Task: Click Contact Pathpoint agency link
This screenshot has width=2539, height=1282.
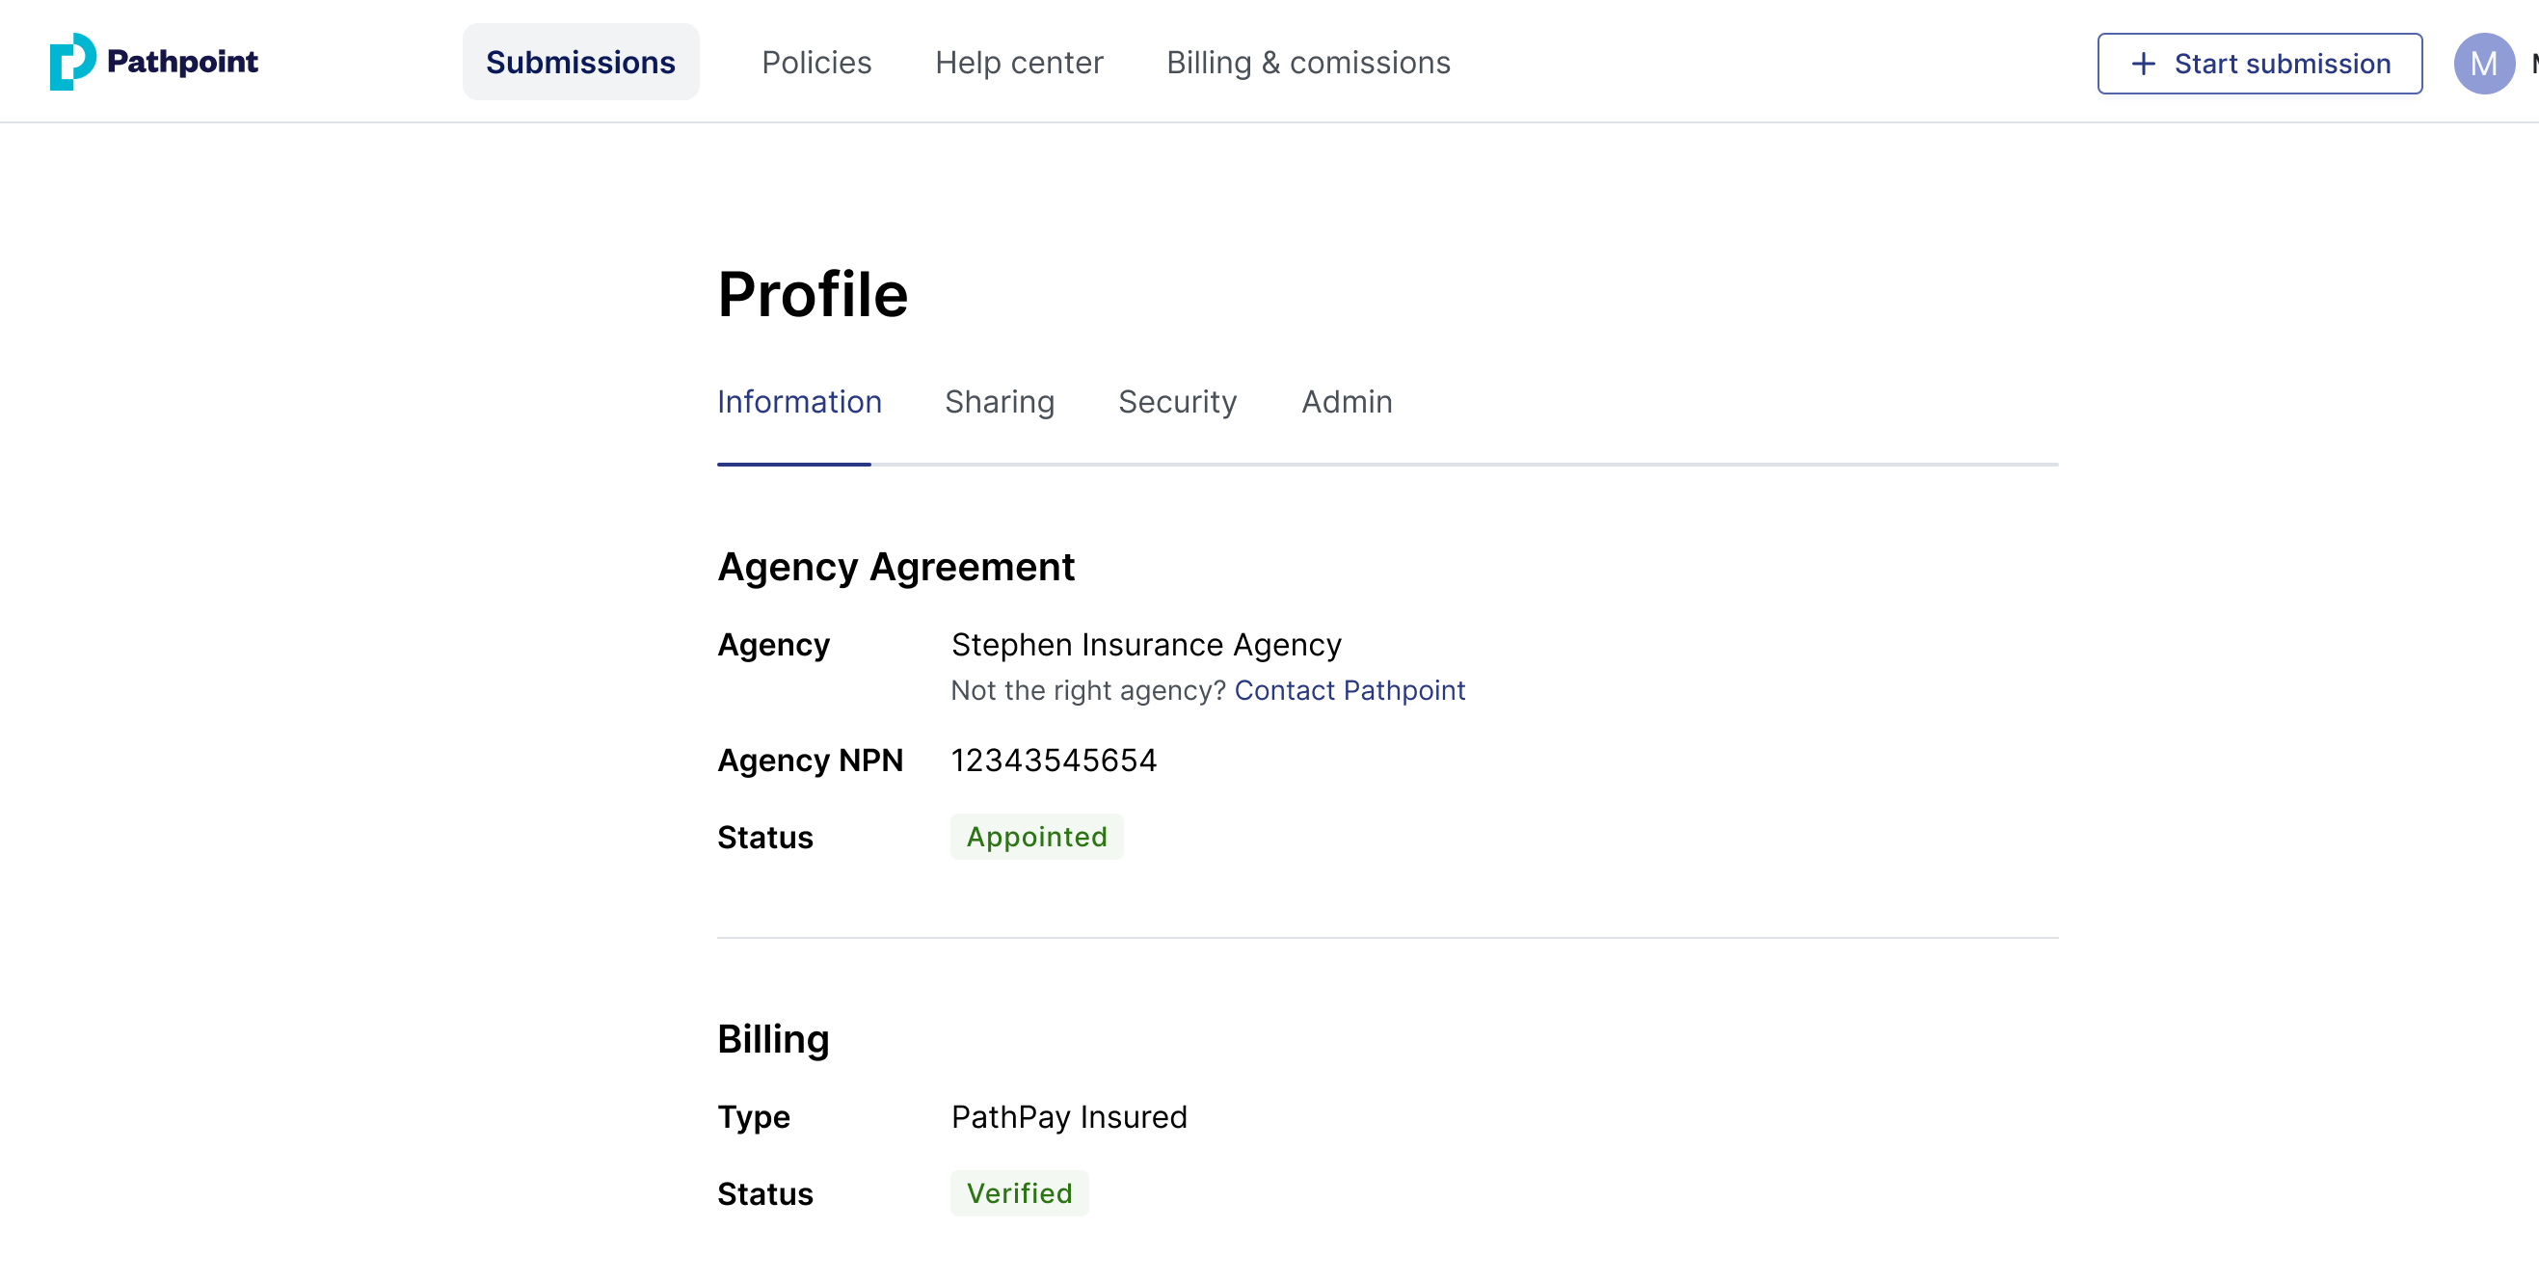Action: coord(1350,690)
